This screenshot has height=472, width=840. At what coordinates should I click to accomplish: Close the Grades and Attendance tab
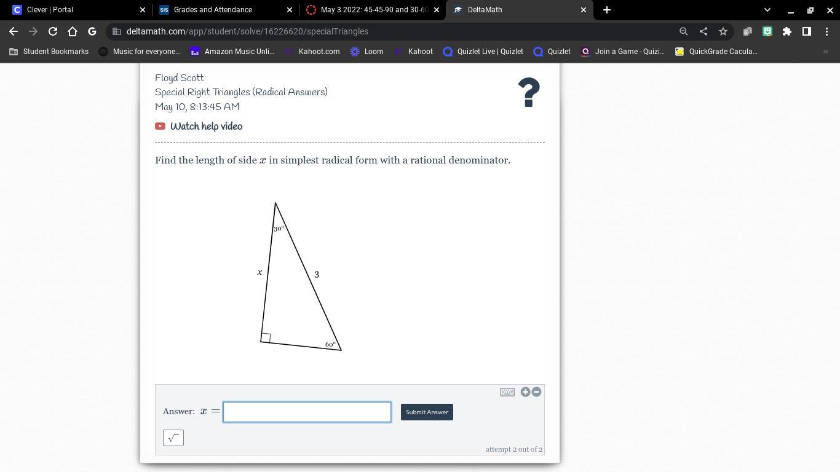click(290, 10)
